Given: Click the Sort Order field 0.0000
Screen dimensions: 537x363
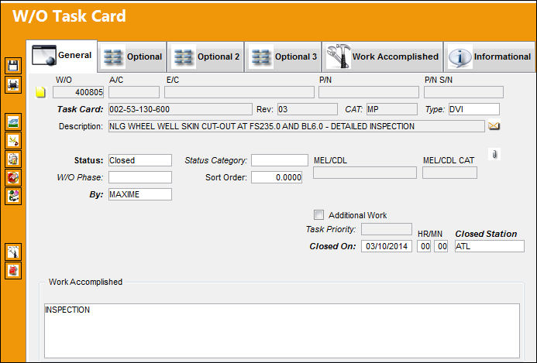Looking at the screenshot, I should tap(277, 177).
